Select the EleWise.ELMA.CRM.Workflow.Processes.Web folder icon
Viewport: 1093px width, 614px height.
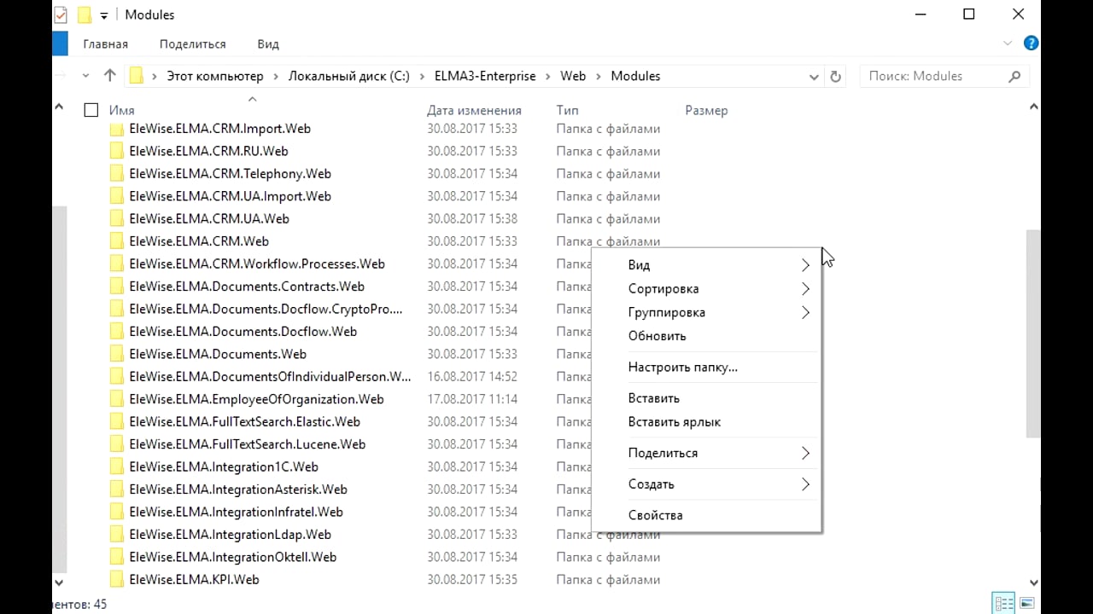116,264
